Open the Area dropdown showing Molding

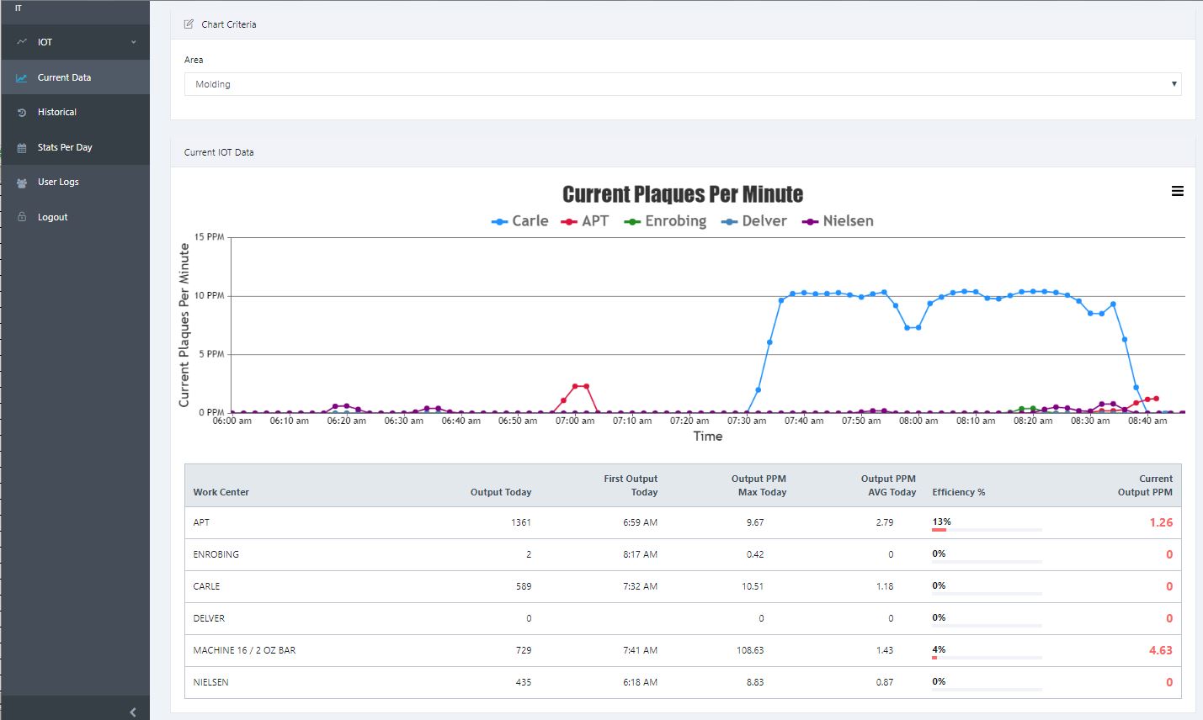coord(682,84)
